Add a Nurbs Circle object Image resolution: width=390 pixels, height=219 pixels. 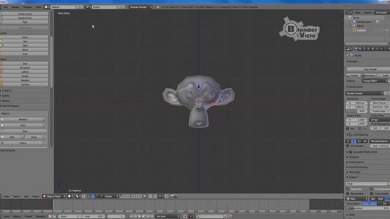(x=25, y=18)
